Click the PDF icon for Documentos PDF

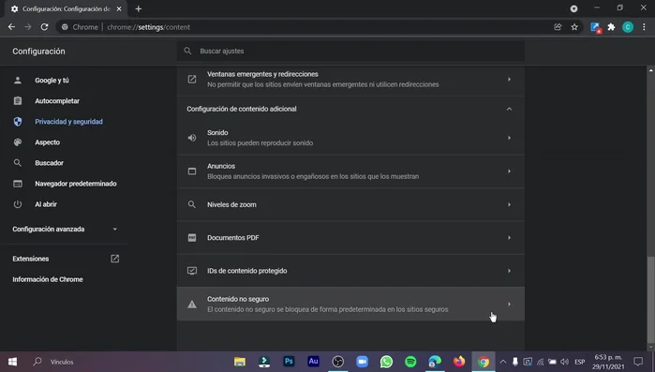coord(192,238)
